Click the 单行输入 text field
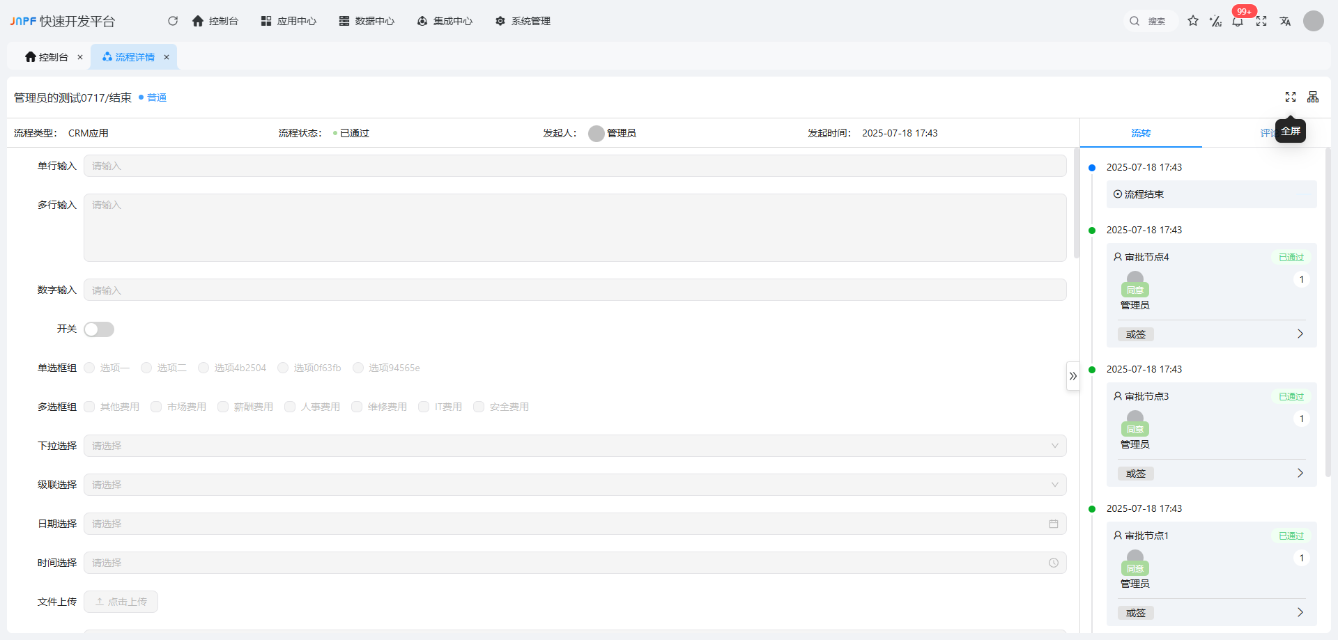The height and width of the screenshot is (640, 1338). (x=575, y=166)
